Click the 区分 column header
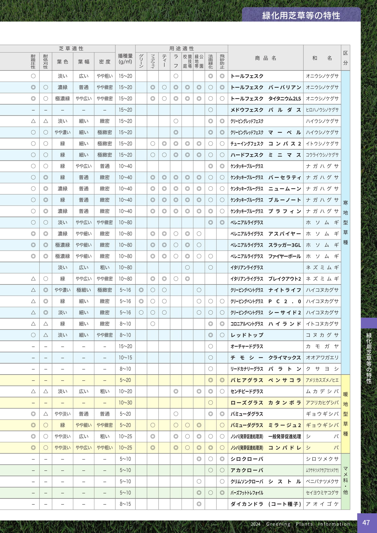This screenshot has height=533, width=377. pos(346,58)
